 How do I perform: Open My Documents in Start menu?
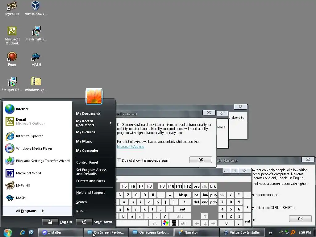(x=88, y=114)
